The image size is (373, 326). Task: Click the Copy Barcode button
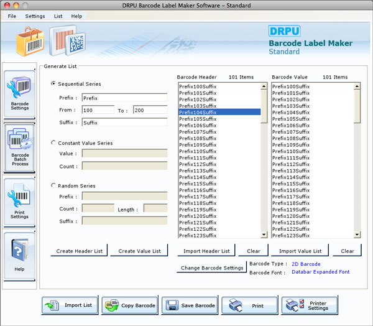coord(130,305)
